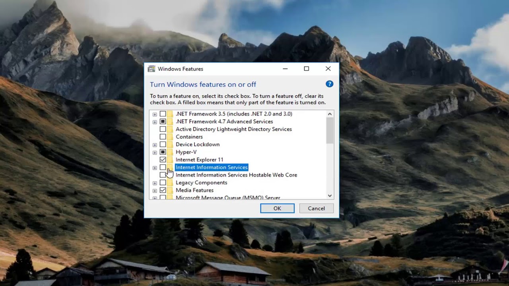Close the Windows Features dialog

pos(328,69)
